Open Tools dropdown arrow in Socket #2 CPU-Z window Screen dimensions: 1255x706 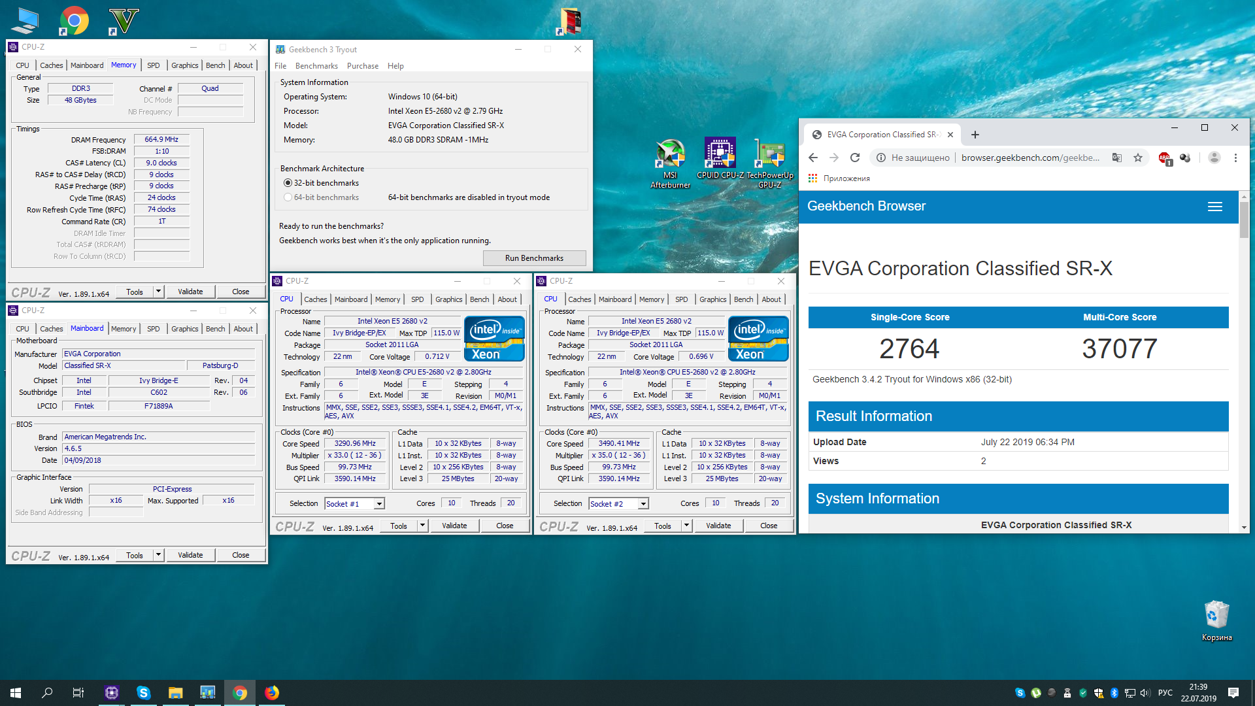(x=686, y=526)
